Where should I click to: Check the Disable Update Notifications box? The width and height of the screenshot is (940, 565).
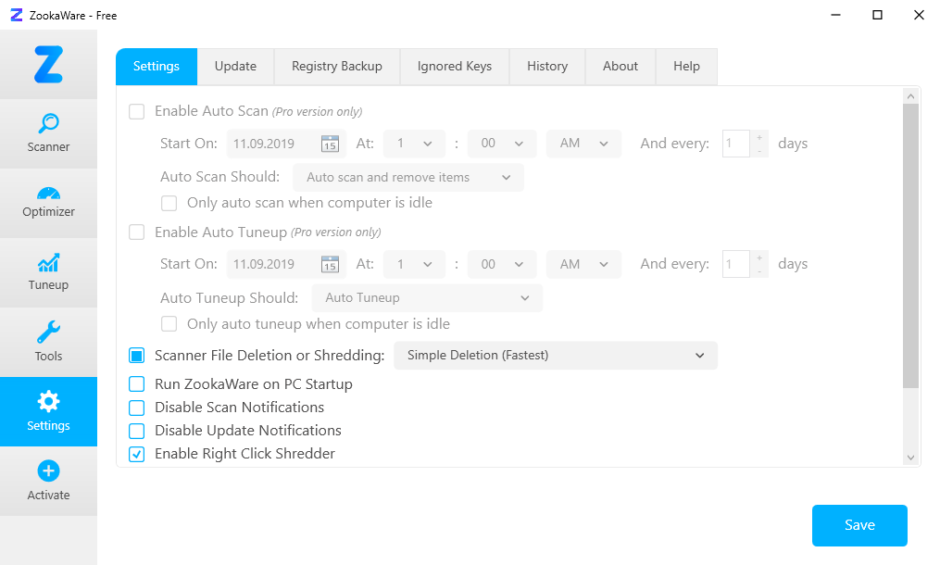point(137,431)
